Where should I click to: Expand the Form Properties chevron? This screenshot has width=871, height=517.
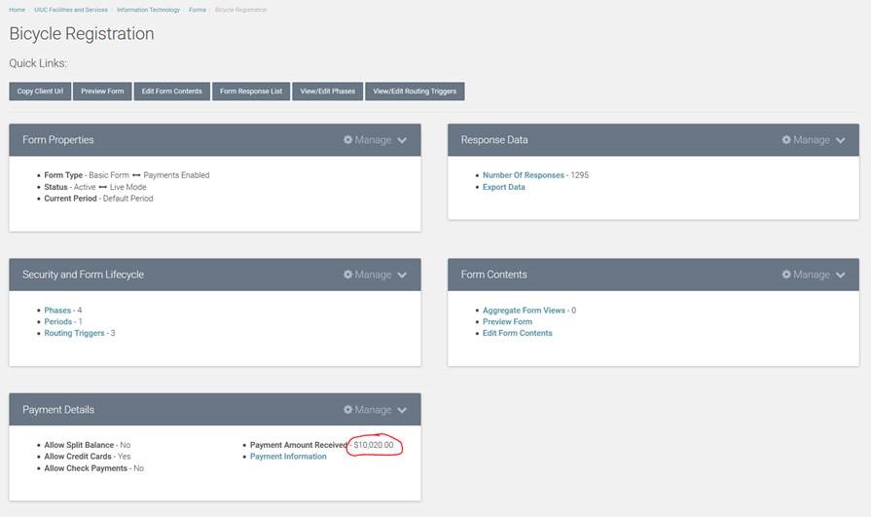[402, 140]
